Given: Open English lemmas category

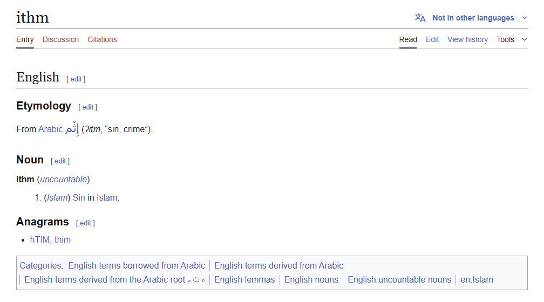Looking at the screenshot, I should (244, 280).
